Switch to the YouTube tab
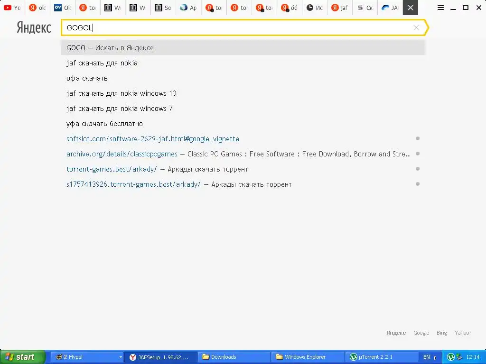The height and width of the screenshot is (364, 486). point(12,8)
